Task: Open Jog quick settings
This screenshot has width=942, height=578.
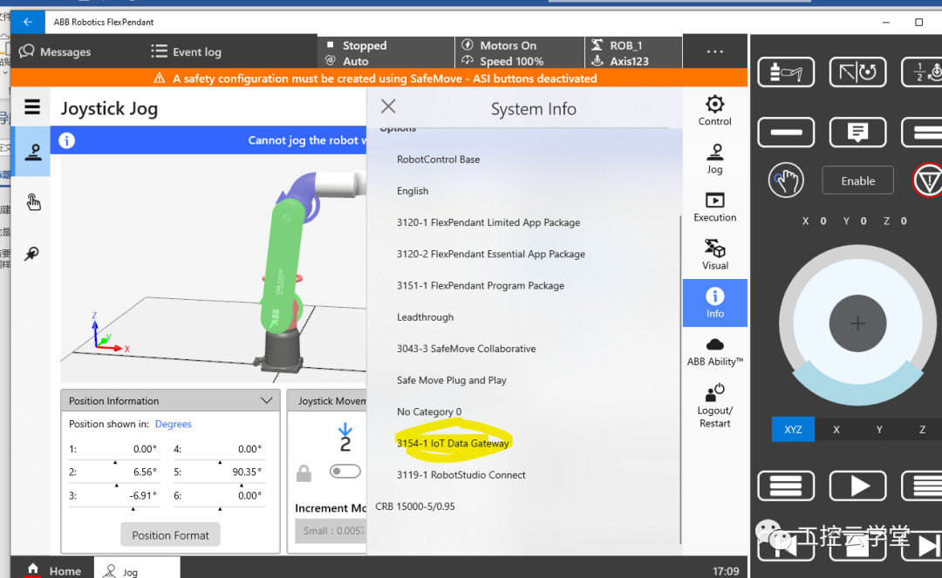Action: click(715, 159)
